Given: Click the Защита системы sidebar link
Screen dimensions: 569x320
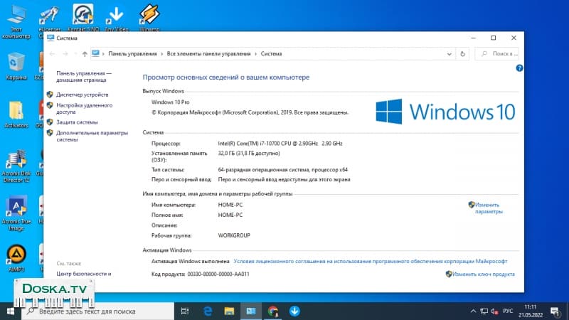Looking at the screenshot, I should (x=77, y=122).
